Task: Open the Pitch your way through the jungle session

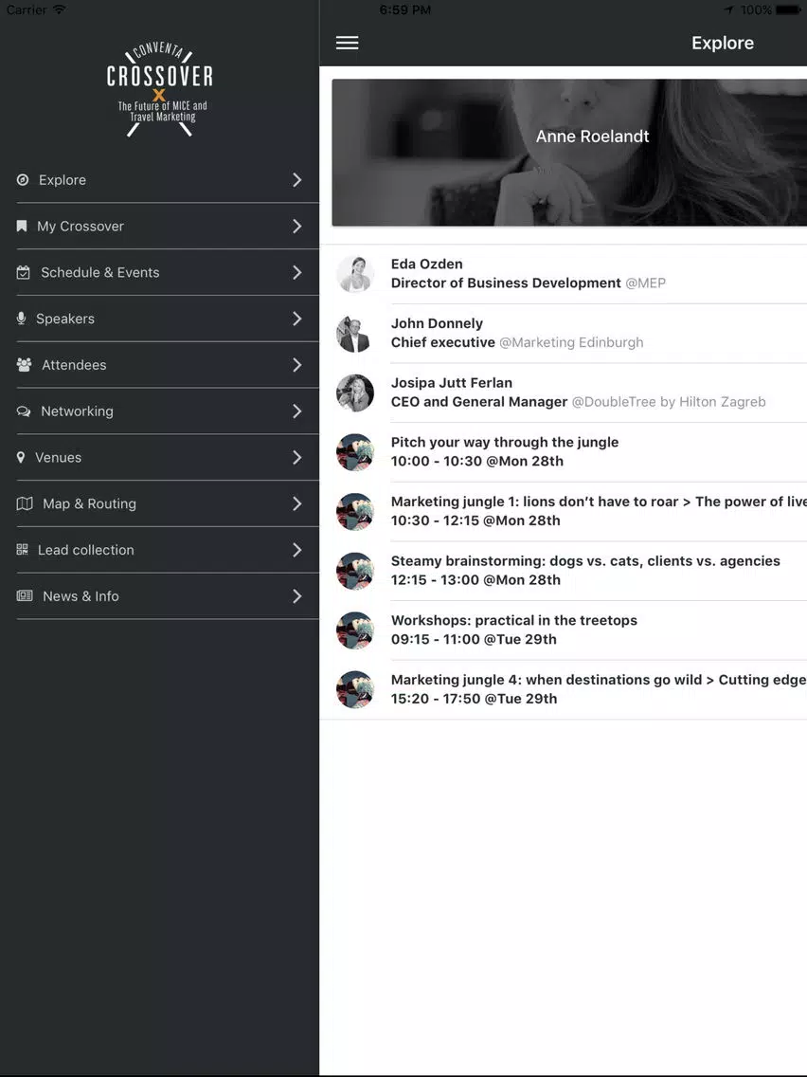Action: tap(563, 452)
